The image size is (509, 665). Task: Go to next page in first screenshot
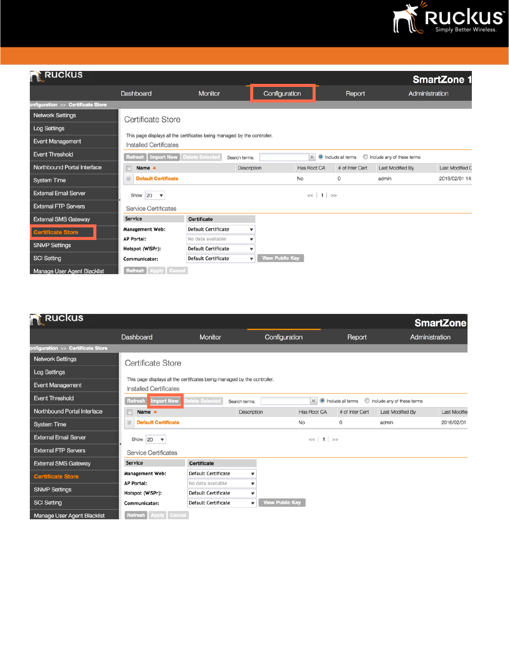coord(334,195)
